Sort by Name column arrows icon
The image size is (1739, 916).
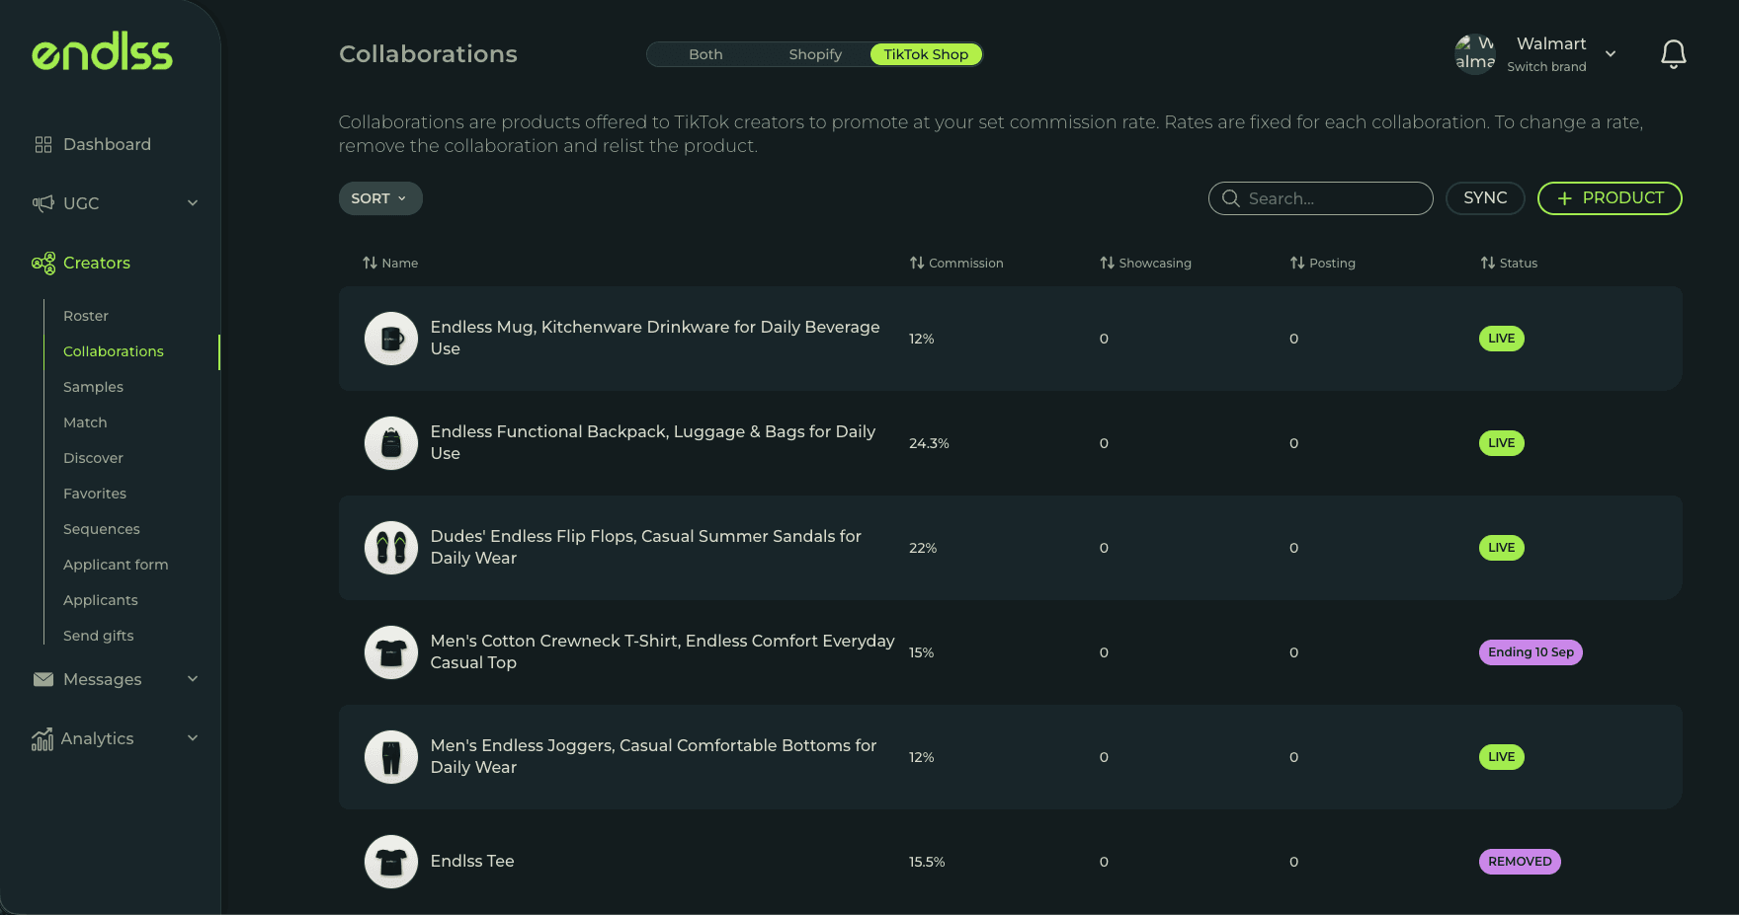[x=370, y=263]
